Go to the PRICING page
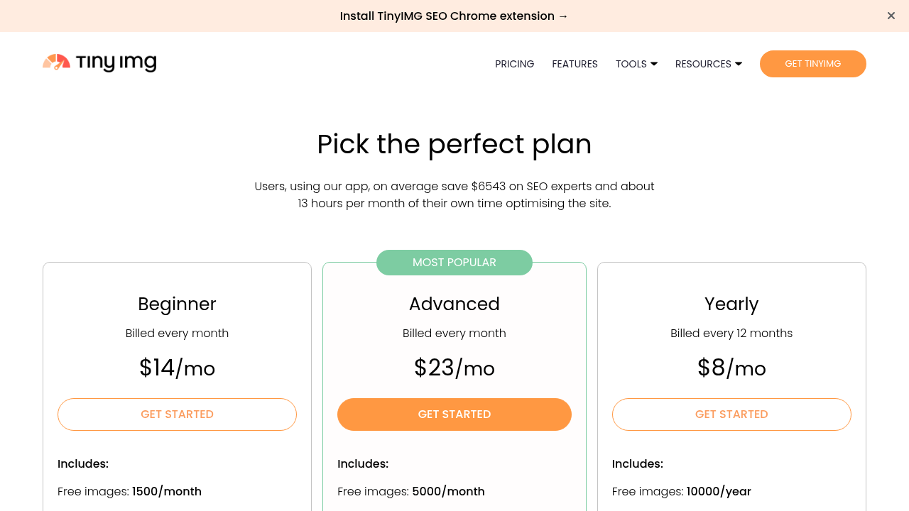 pos(515,64)
